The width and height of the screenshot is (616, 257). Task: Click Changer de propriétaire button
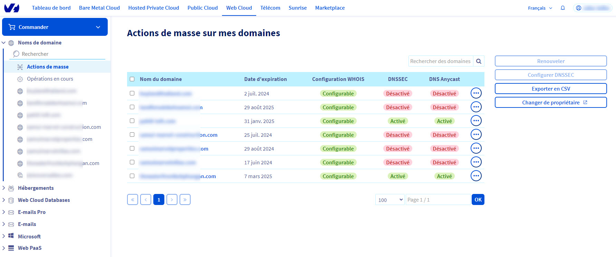tap(551, 102)
